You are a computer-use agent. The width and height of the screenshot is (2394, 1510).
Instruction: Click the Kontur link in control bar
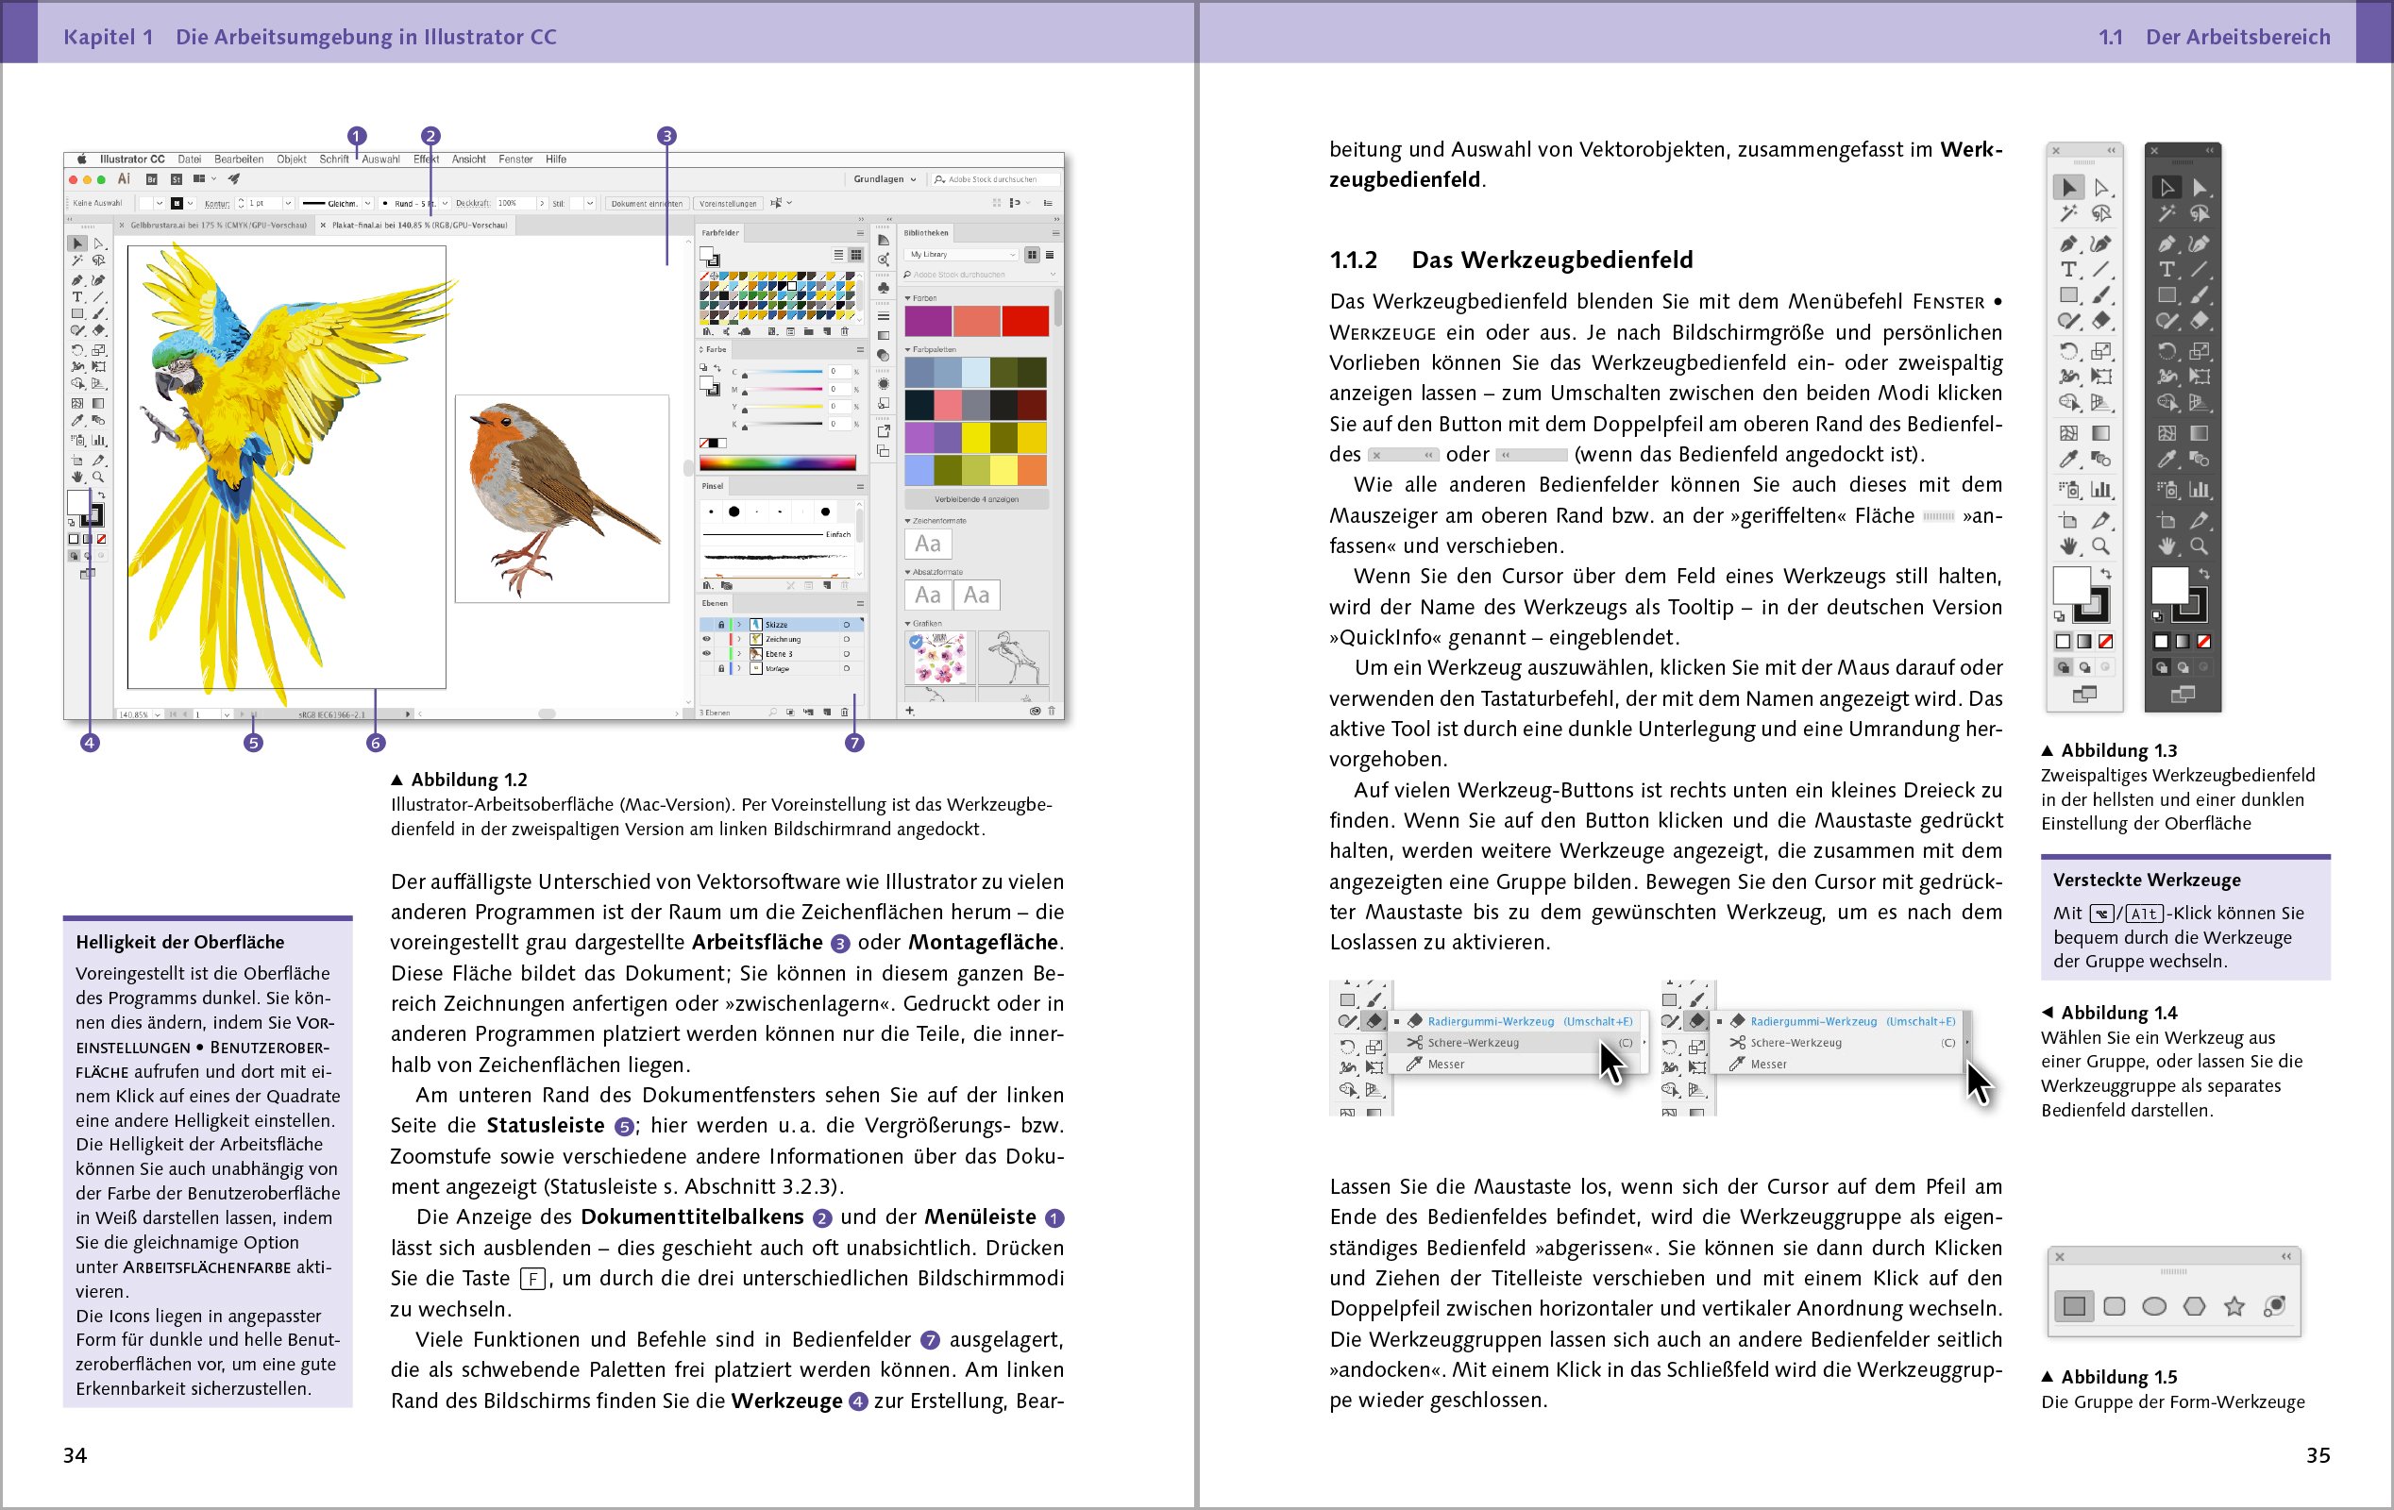(x=216, y=204)
